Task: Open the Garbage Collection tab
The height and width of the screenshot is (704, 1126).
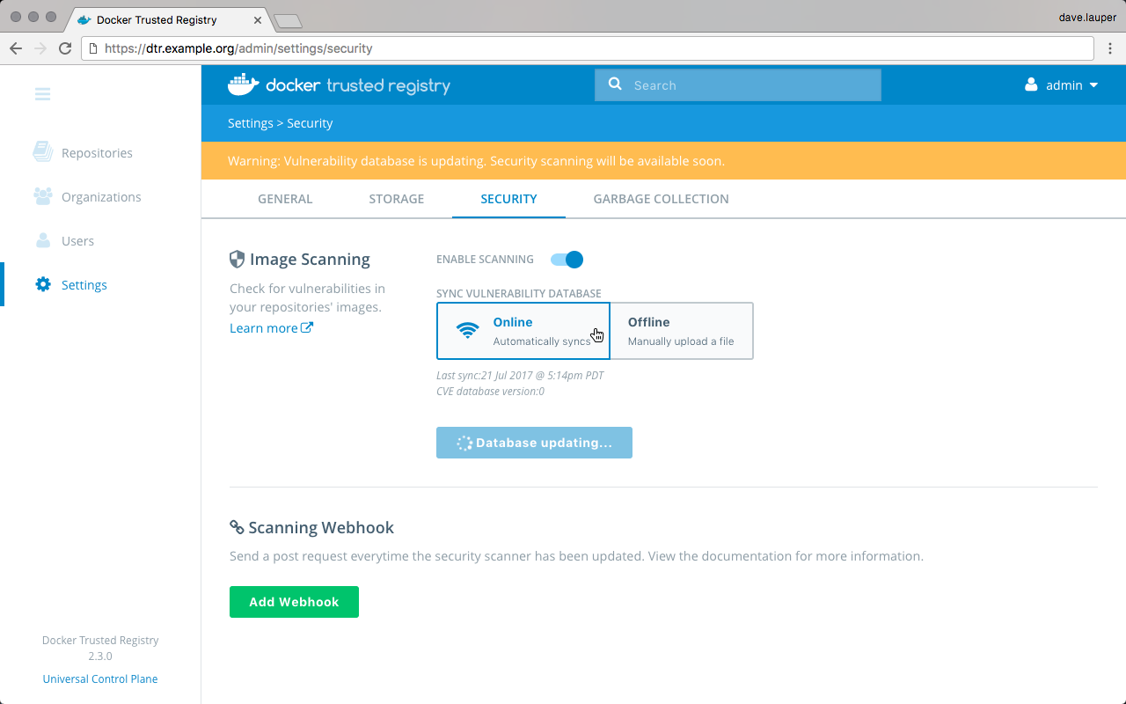Action: [x=661, y=199]
